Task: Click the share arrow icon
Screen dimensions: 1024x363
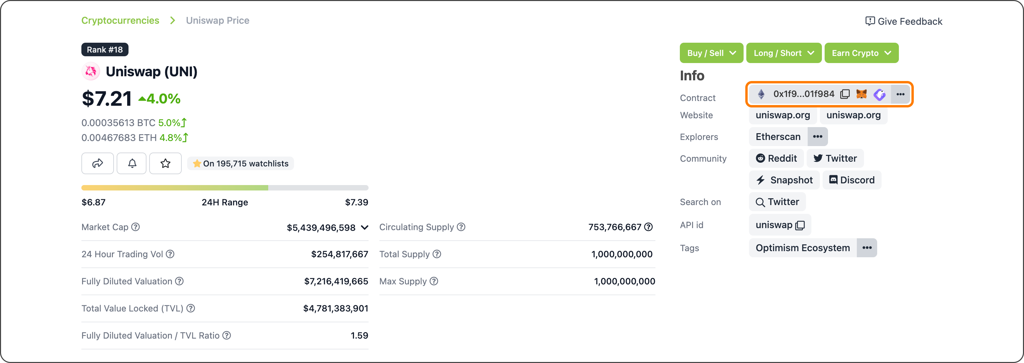Action: 97,163
